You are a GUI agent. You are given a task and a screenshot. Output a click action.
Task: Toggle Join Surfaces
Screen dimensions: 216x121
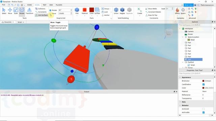42,15
